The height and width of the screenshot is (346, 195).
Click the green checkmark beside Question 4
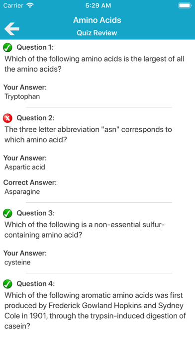coord(7,284)
